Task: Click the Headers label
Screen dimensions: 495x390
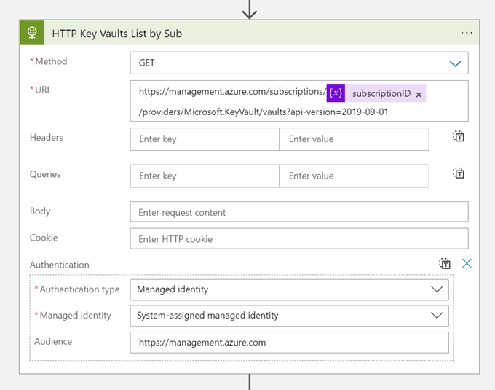Action: tap(46, 138)
